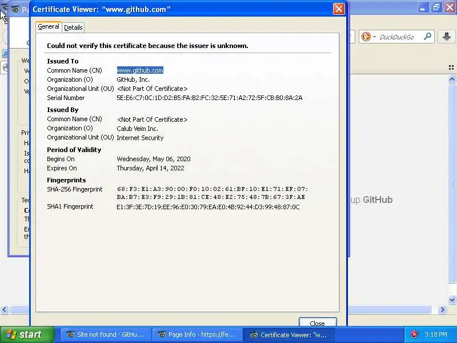Select the General tab
Viewport: 457px width, 343px height.
click(x=49, y=26)
